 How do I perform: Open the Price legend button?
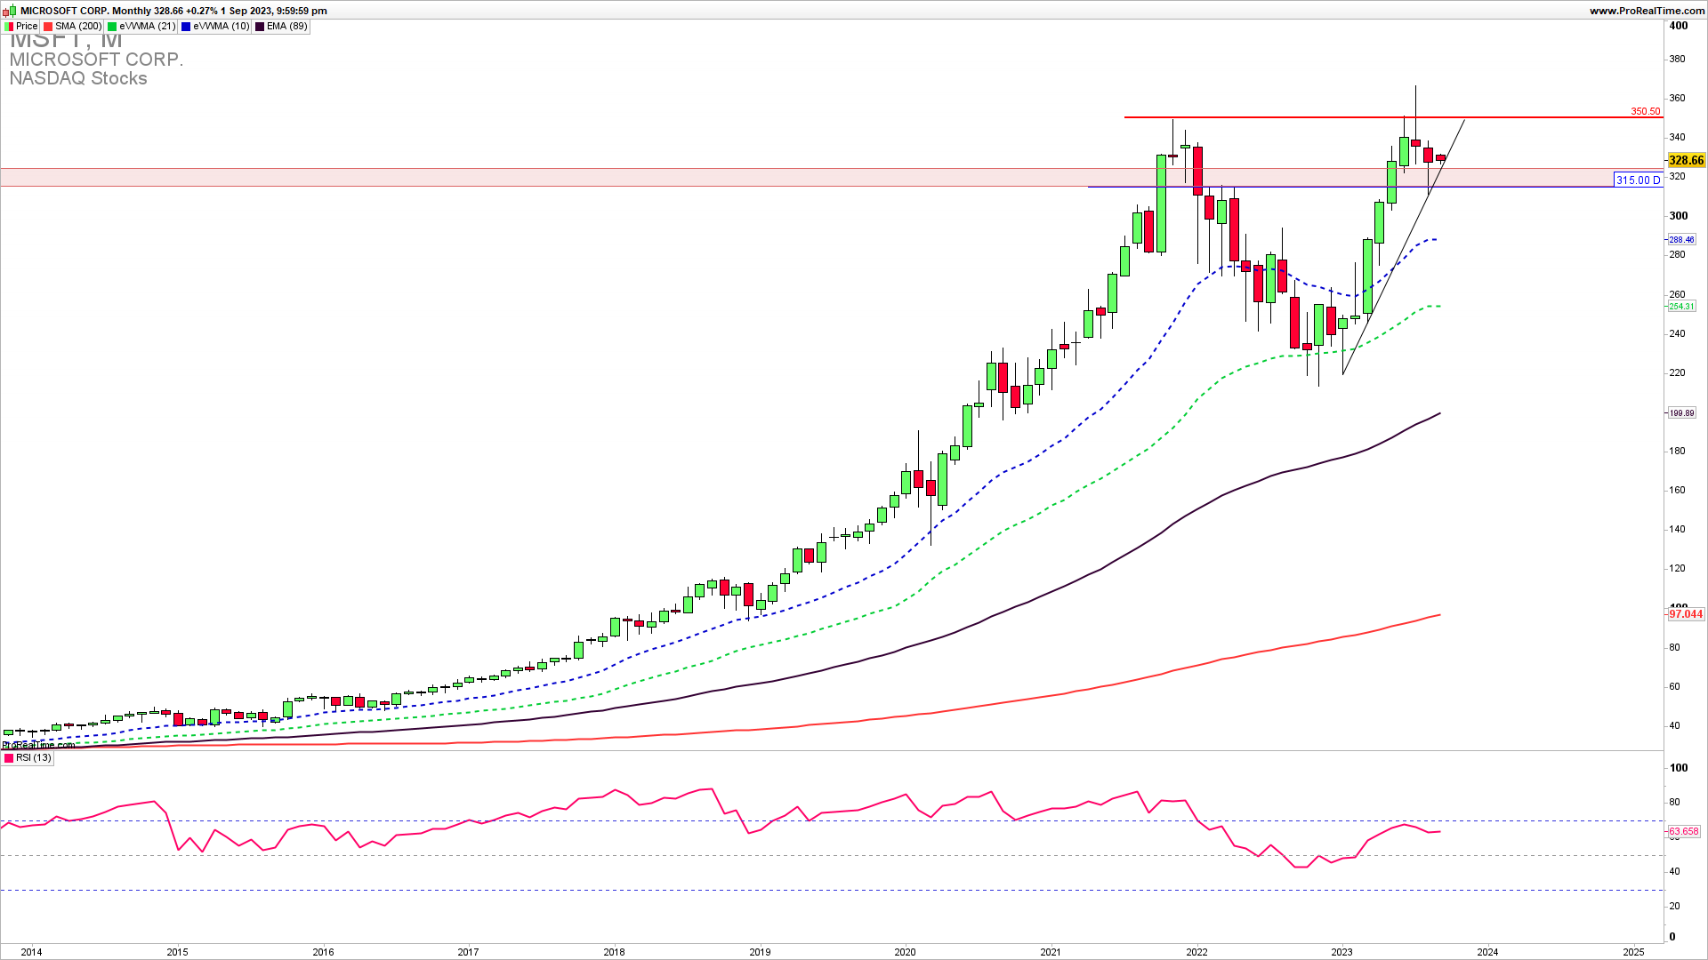point(21,27)
